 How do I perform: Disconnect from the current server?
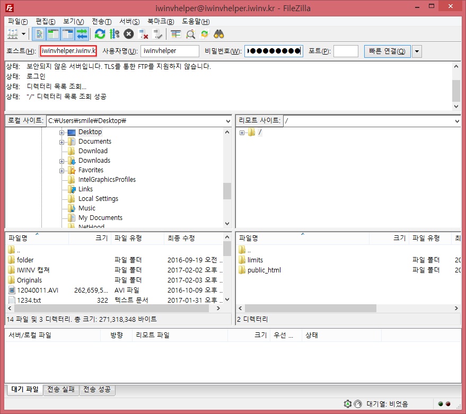click(x=143, y=34)
